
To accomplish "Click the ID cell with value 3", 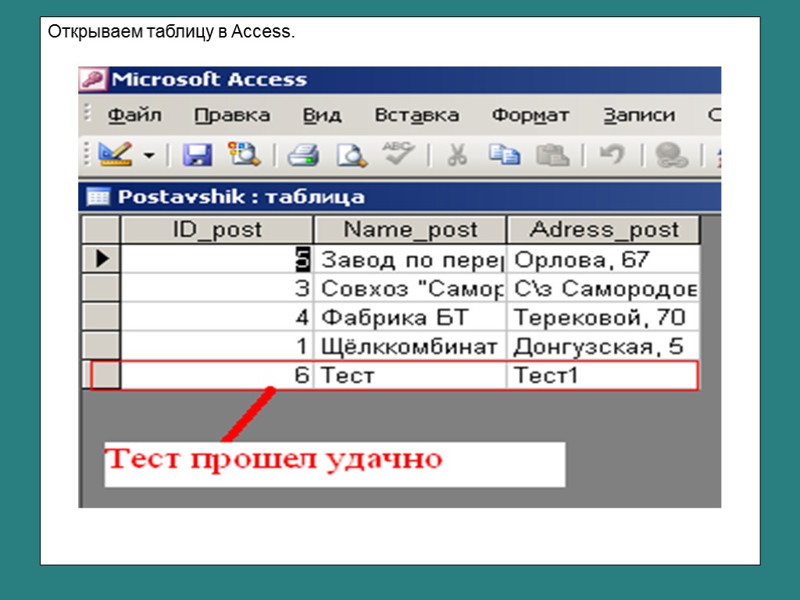I will click(x=217, y=287).
